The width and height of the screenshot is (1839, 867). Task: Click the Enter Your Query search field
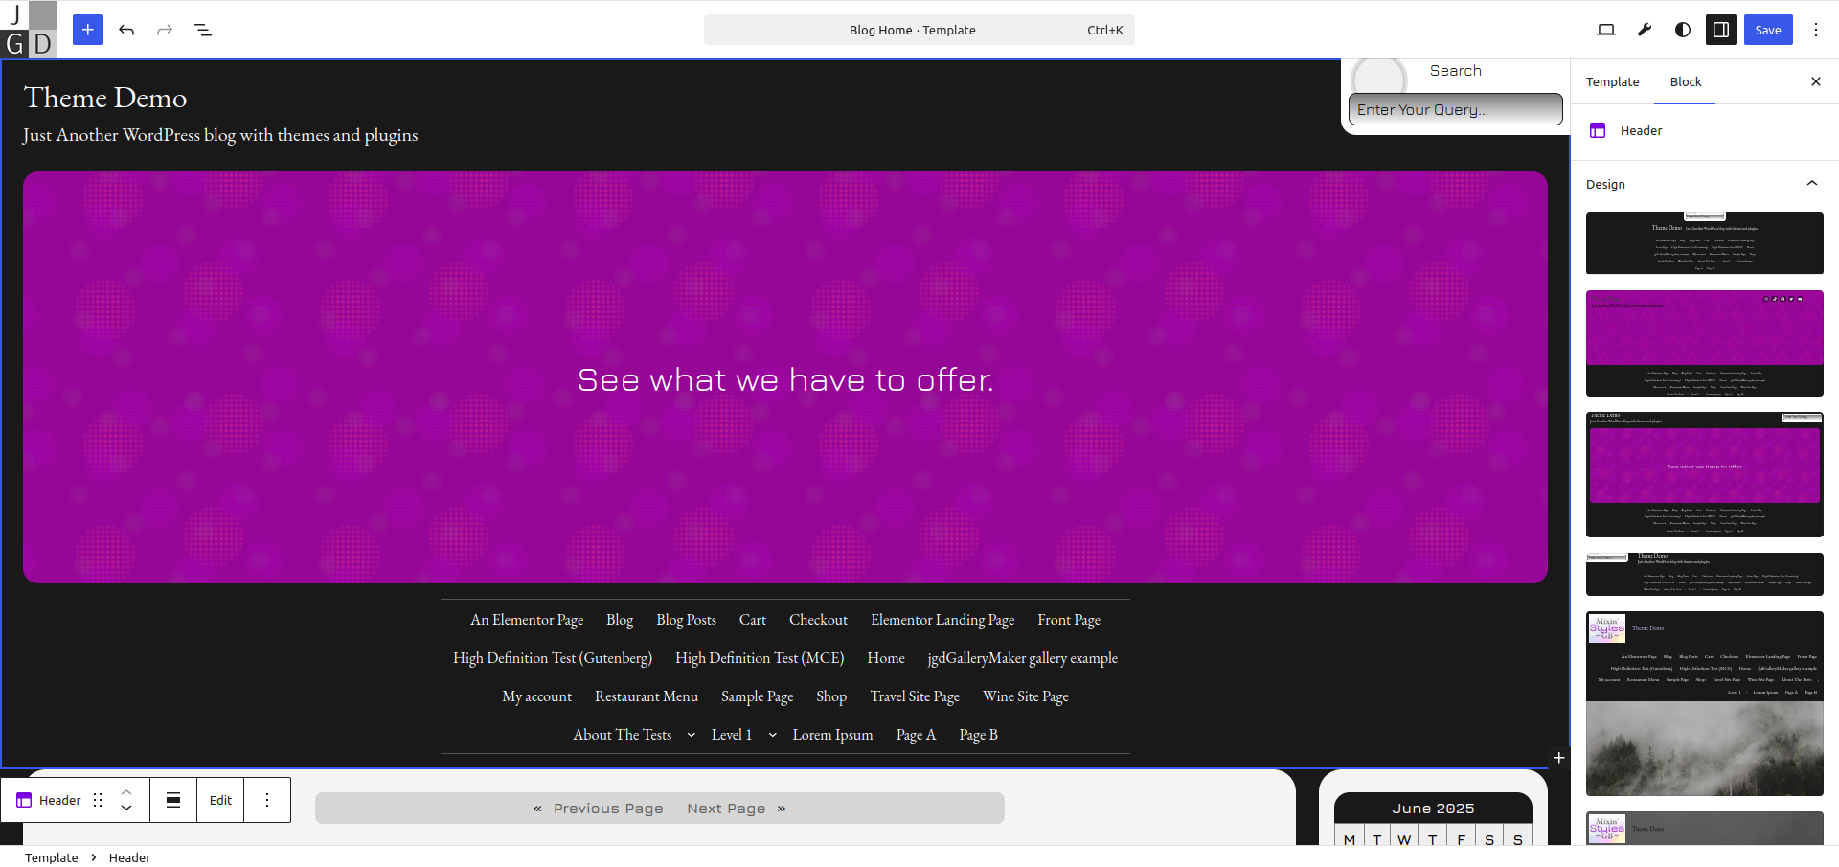click(x=1454, y=109)
